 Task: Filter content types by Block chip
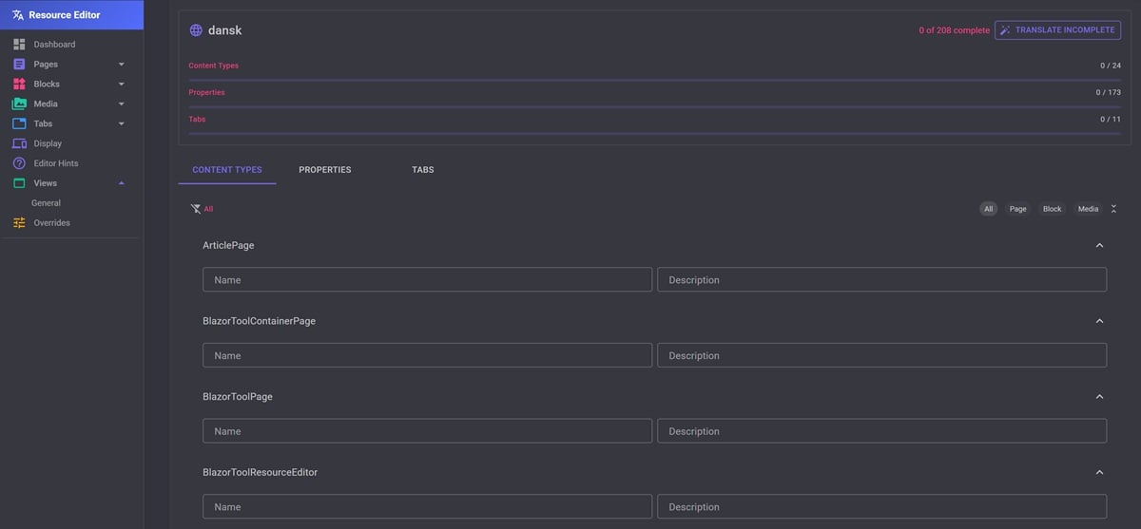click(1052, 209)
